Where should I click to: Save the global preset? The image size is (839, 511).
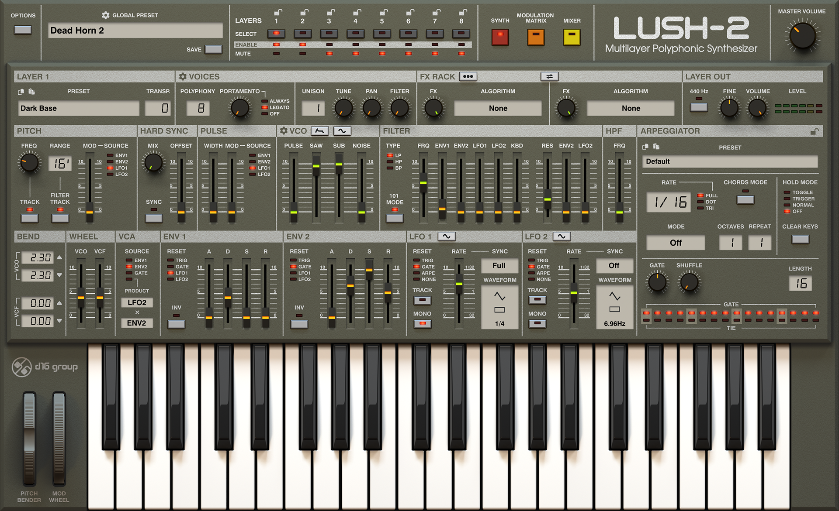coord(213,49)
